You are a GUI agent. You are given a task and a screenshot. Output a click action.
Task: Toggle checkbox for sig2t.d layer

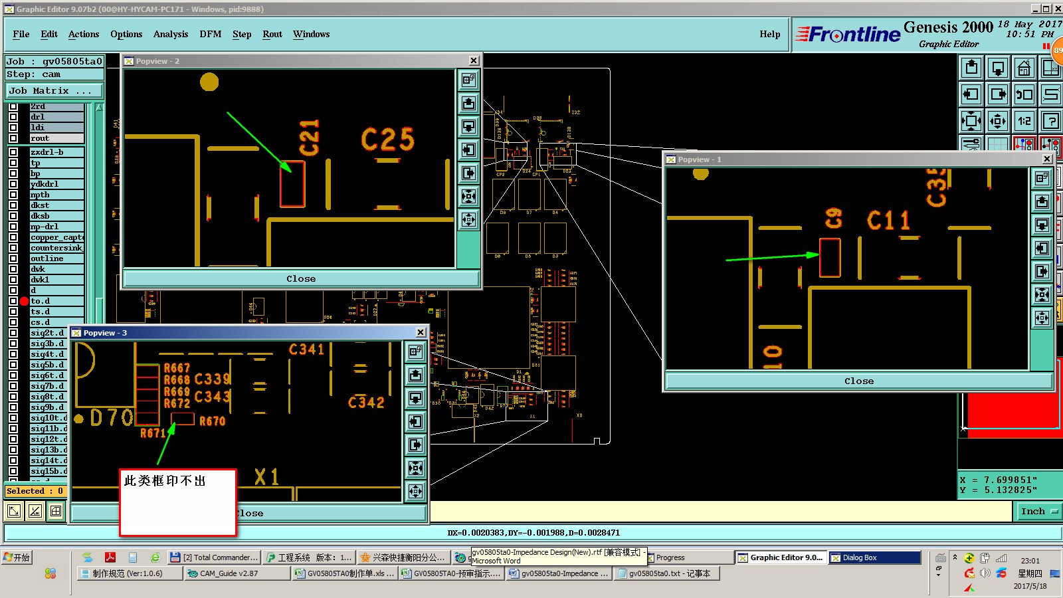pyautogui.click(x=13, y=333)
